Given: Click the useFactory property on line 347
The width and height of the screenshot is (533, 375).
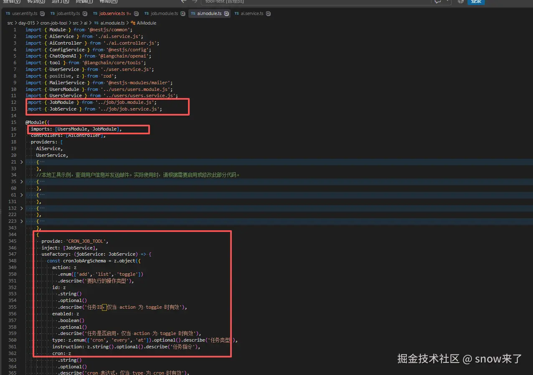Looking at the screenshot, I should coord(55,254).
